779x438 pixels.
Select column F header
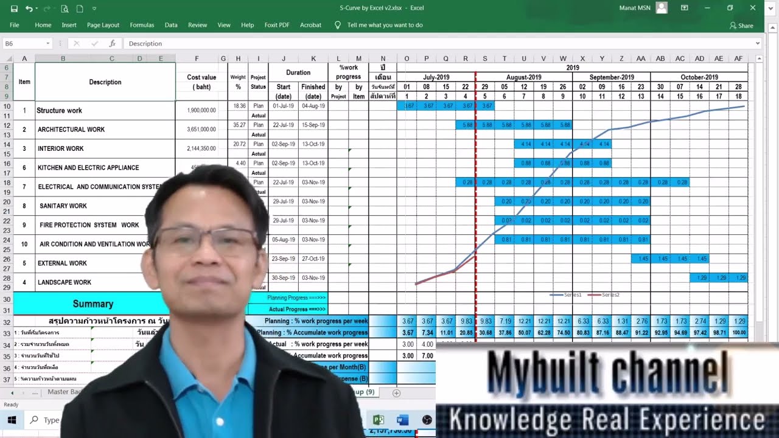(197, 58)
